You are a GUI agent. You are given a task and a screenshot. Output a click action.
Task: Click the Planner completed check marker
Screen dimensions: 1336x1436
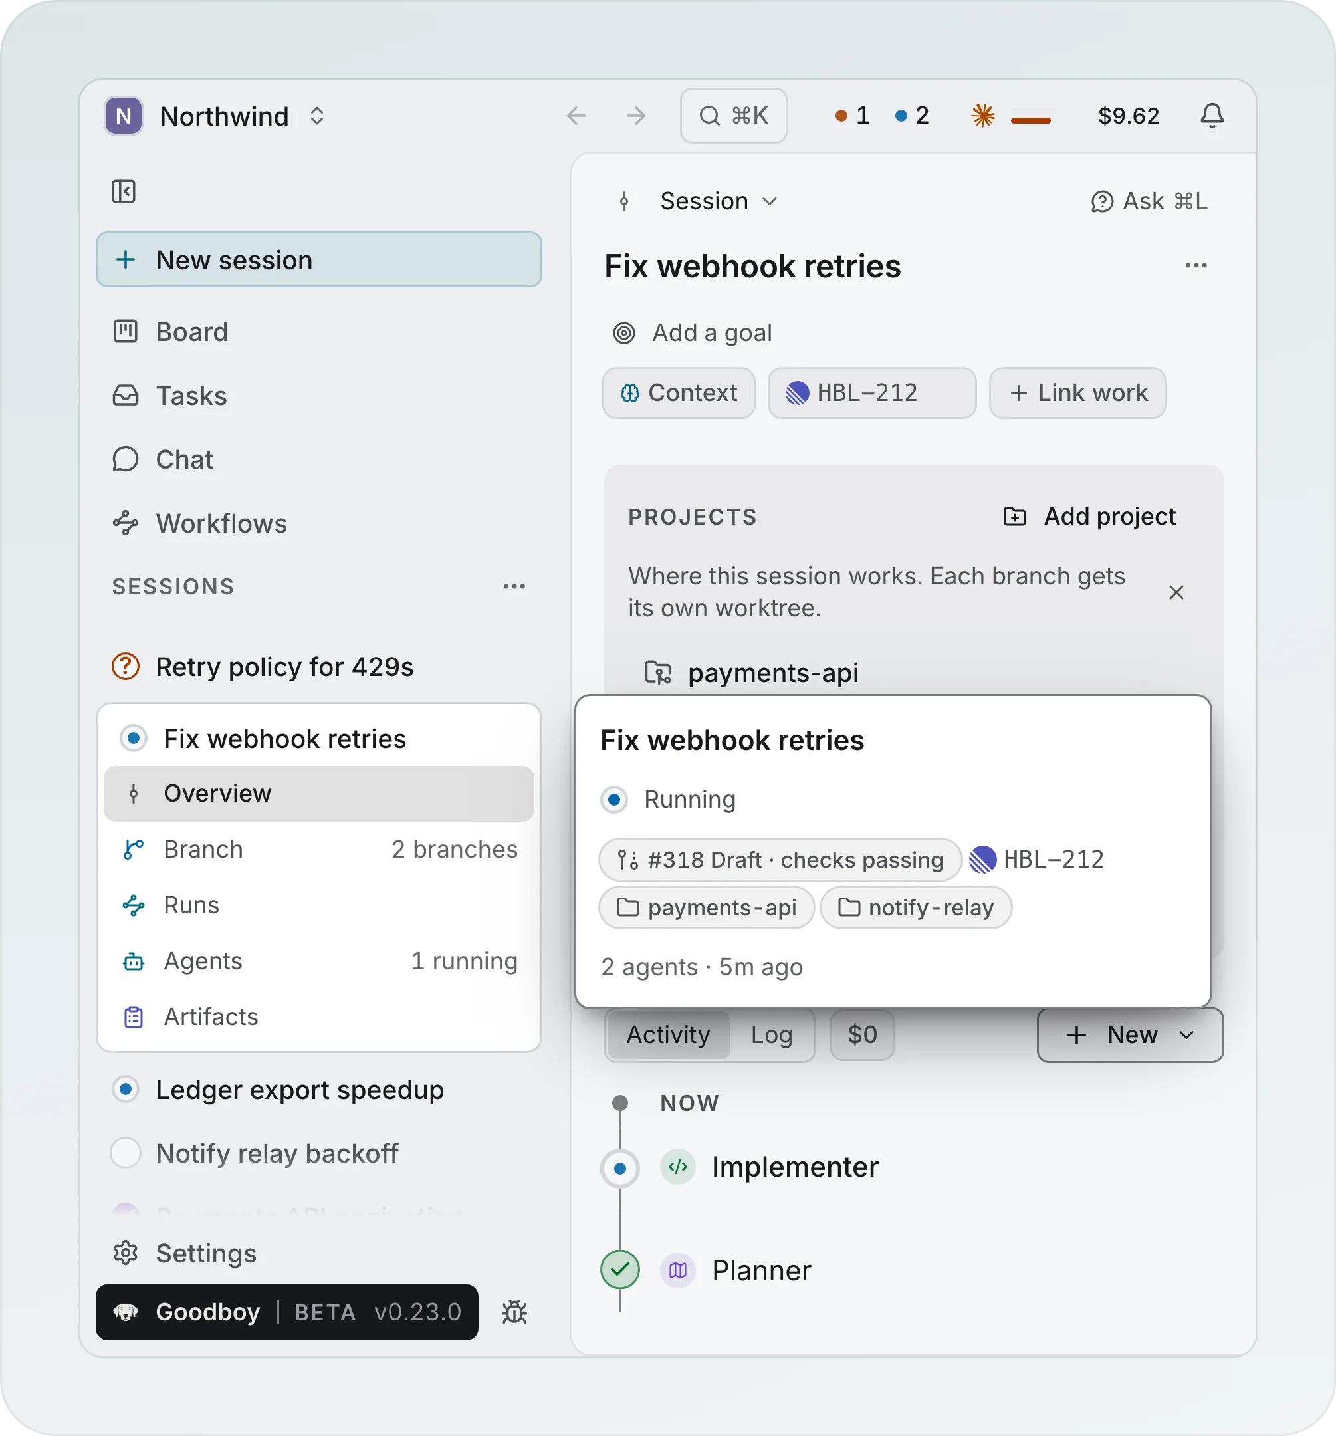pyautogui.click(x=619, y=1269)
